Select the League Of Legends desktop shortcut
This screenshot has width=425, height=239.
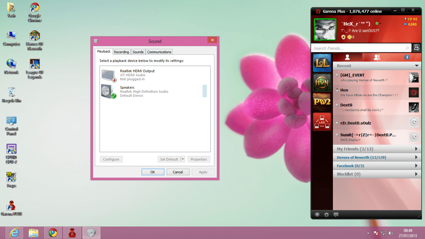pyautogui.click(x=34, y=69)
